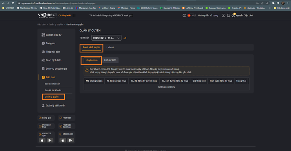
Task: Open the mail inbox icon
Action: 224,15
